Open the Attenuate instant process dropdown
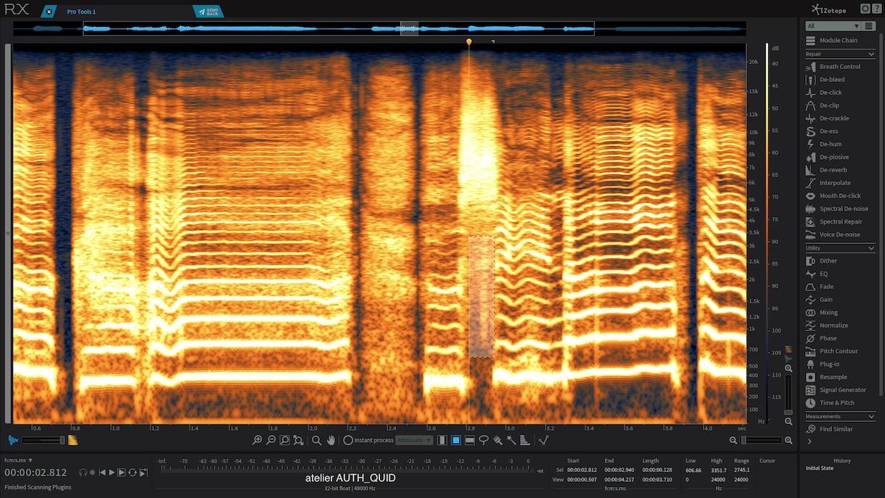The image size is (885, 498). (x=413, y=441)
